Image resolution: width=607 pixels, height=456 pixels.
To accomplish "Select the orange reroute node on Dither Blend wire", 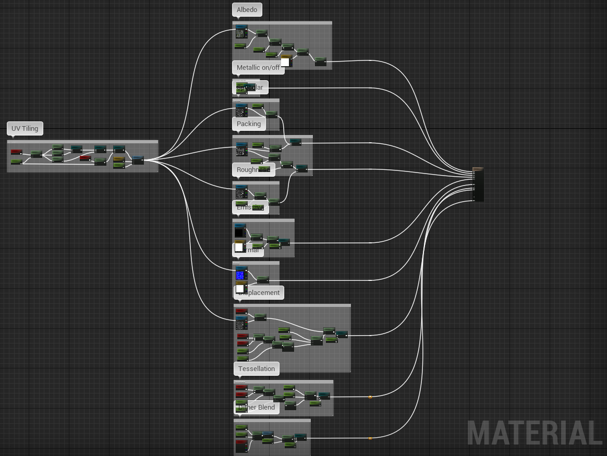I will pyautogui.click(x=370, y=438).
